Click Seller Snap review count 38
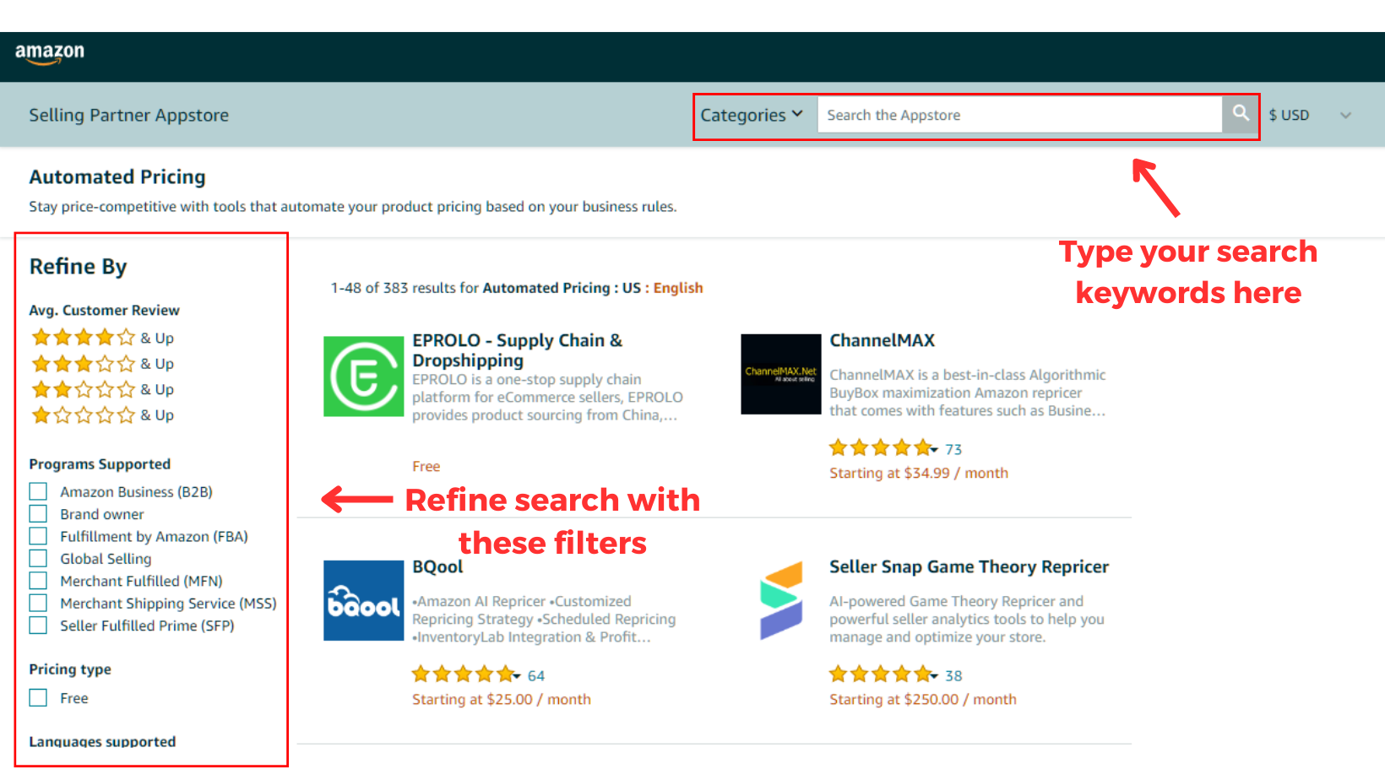Image resolution: width=1385 pixels, height=780 pixels. pos(953,676)
